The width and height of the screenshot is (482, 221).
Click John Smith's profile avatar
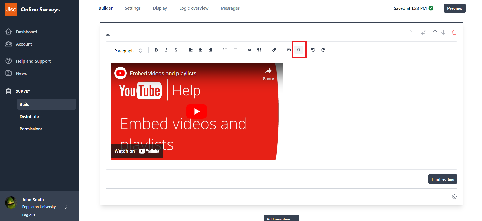coord(11,203)
